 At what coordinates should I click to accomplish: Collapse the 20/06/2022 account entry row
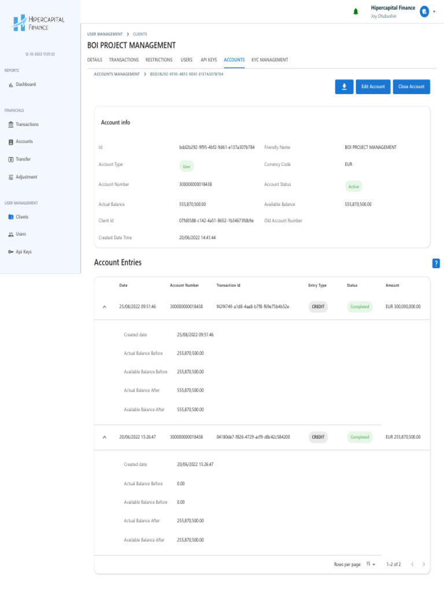(105, 437)
